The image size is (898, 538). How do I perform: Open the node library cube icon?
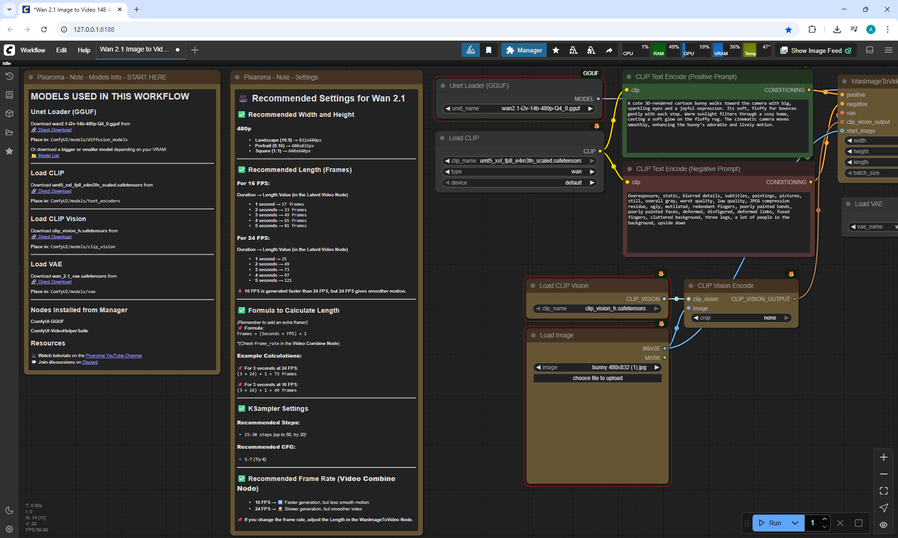9,114
